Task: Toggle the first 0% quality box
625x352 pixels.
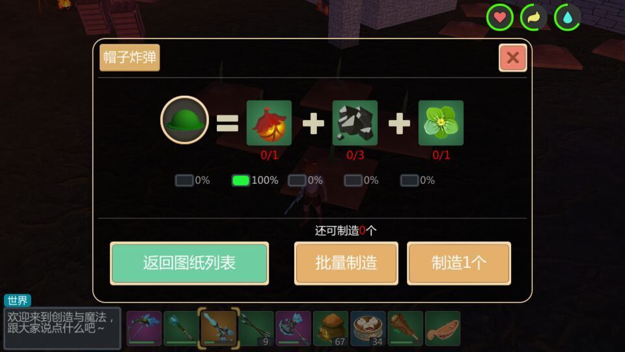Action: (x=184, y=181)
